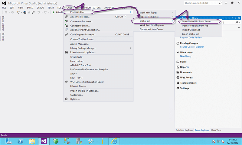The width and height of the screenshot is (242, 145).
Task: Open the Redo history dropdown arrow
Action: 49,12
